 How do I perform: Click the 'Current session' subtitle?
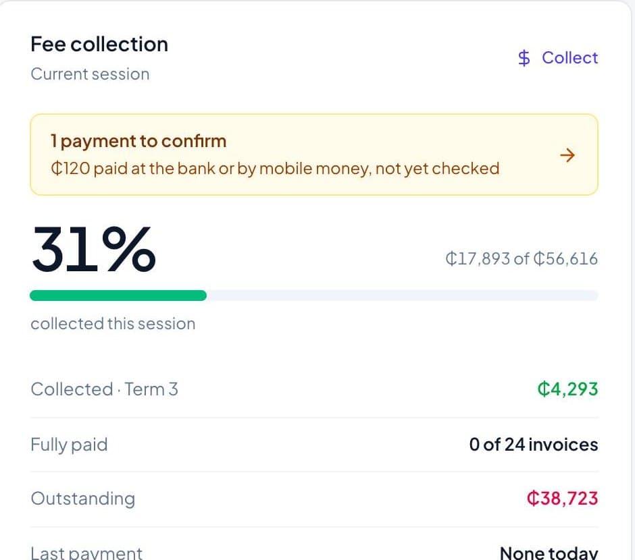pos(90,74)
